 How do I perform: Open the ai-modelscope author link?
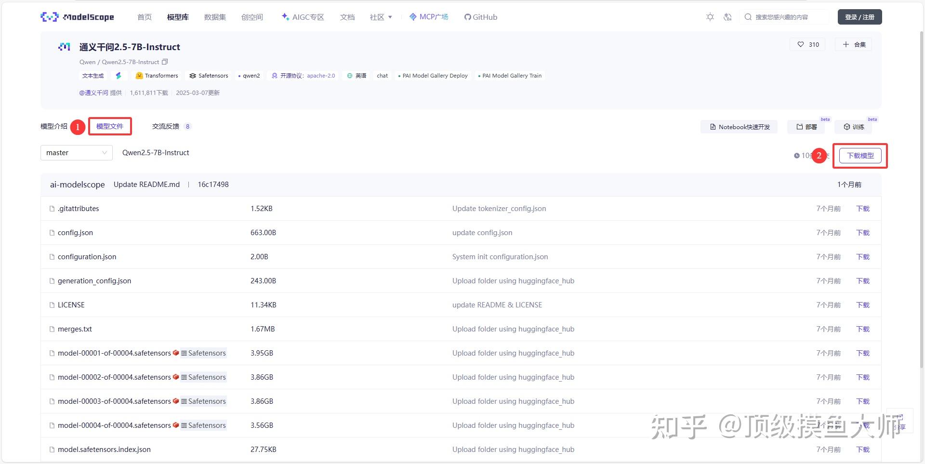click(x=78, y=185)
